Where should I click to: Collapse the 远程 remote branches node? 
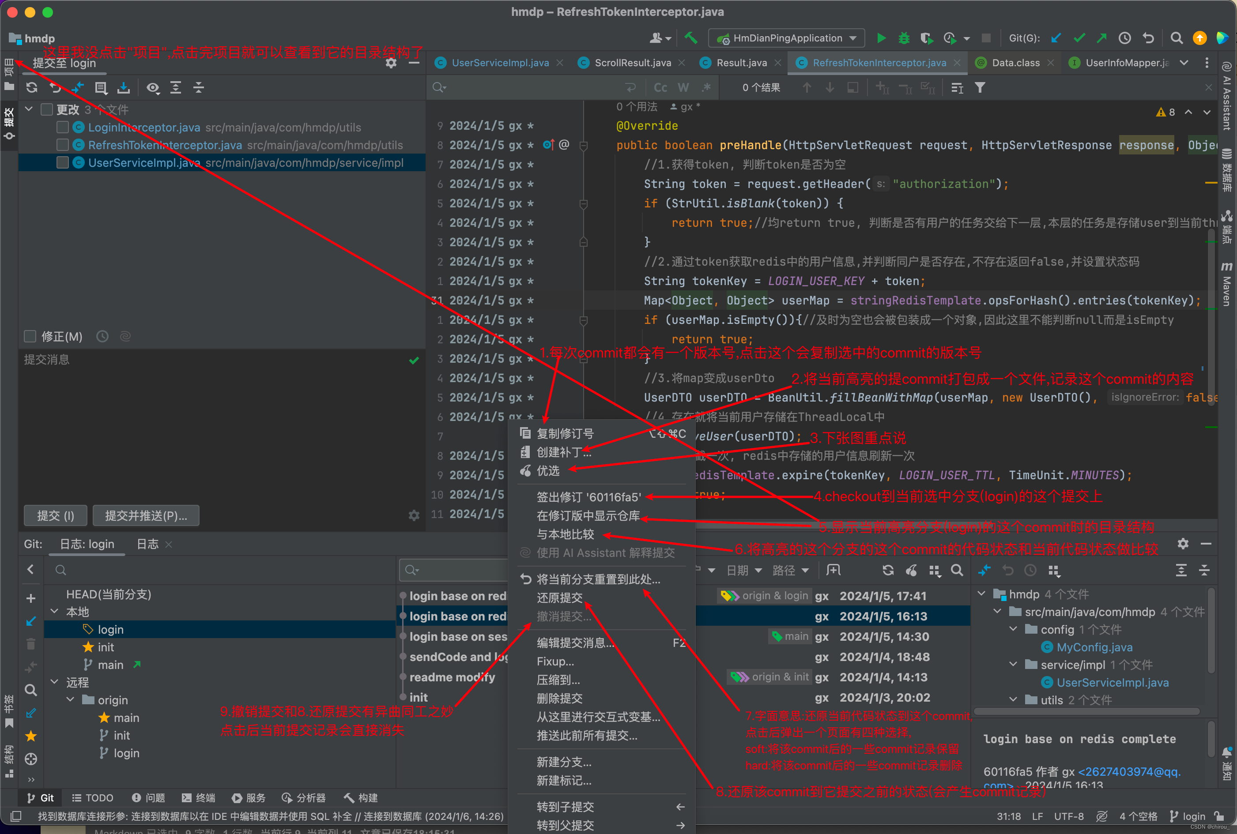(54, 681)
